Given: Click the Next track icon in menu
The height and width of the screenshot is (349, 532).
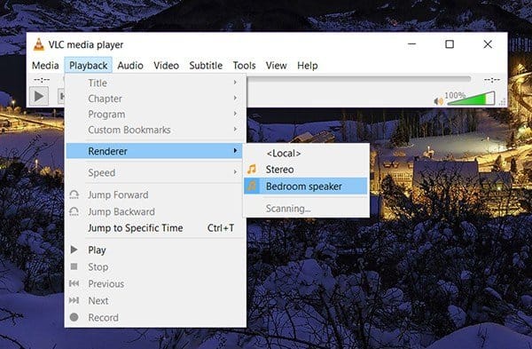Looking at the screenshot, I should [74, 300].
